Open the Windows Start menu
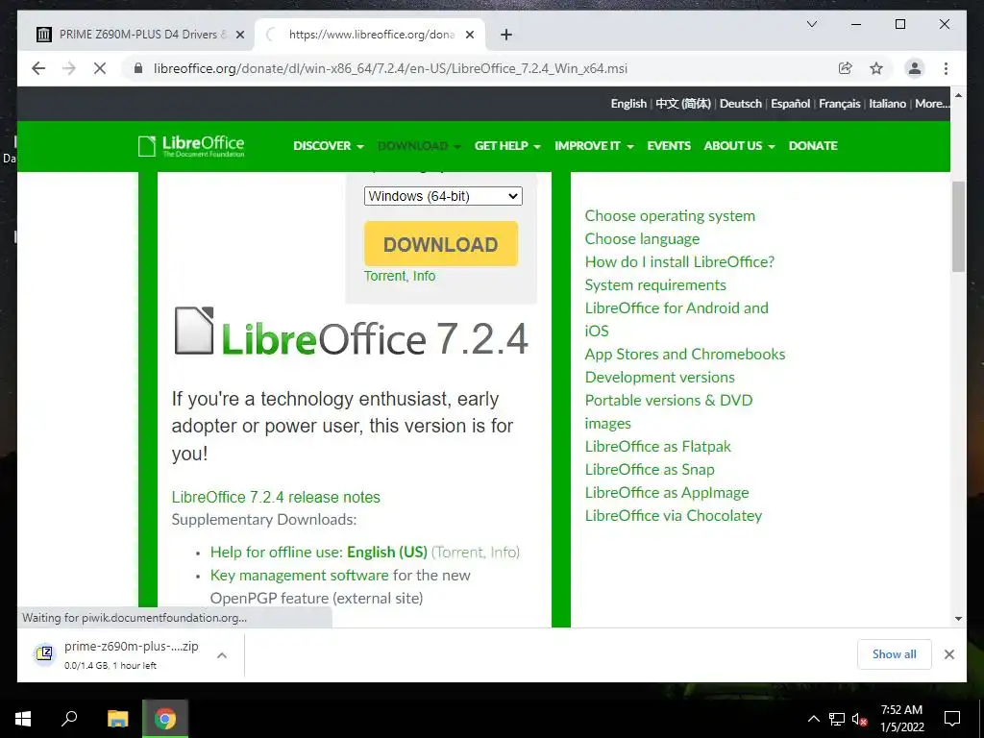The image size is (984, 738). click(x=23, y=719)
